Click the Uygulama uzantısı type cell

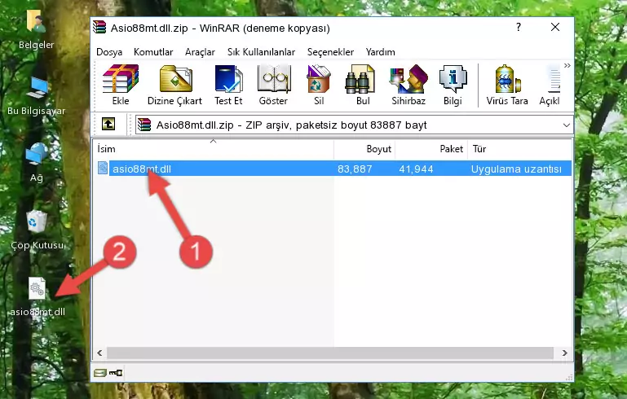coord(516,169)
